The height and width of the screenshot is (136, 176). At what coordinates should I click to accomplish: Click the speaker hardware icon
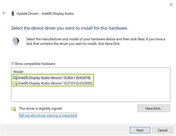[x=16, y=41]
